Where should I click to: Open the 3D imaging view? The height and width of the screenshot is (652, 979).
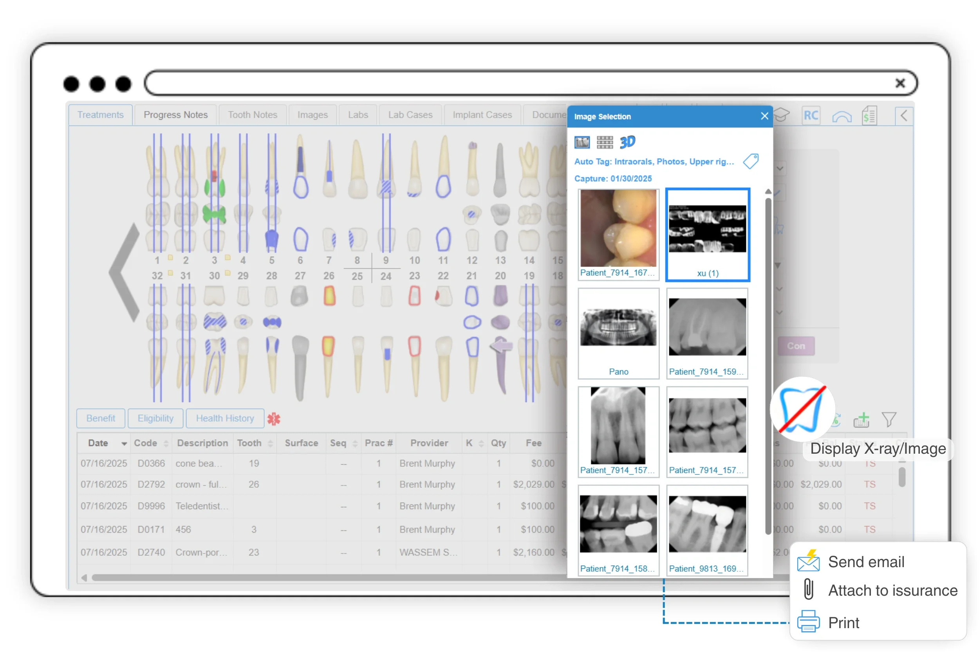(x=628, y=142)
